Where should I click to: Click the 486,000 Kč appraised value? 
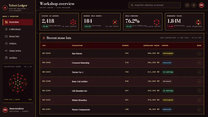[x=153, y=53]
